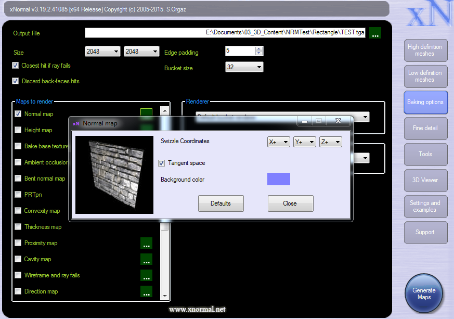The height and width of the screenshot is (319, 454).
Task: Enable Cavity map checkbox
Action: pos(18,259)
